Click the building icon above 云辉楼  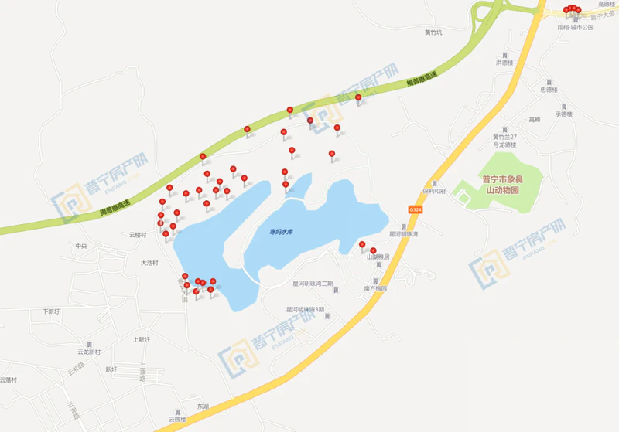[177, 412]
